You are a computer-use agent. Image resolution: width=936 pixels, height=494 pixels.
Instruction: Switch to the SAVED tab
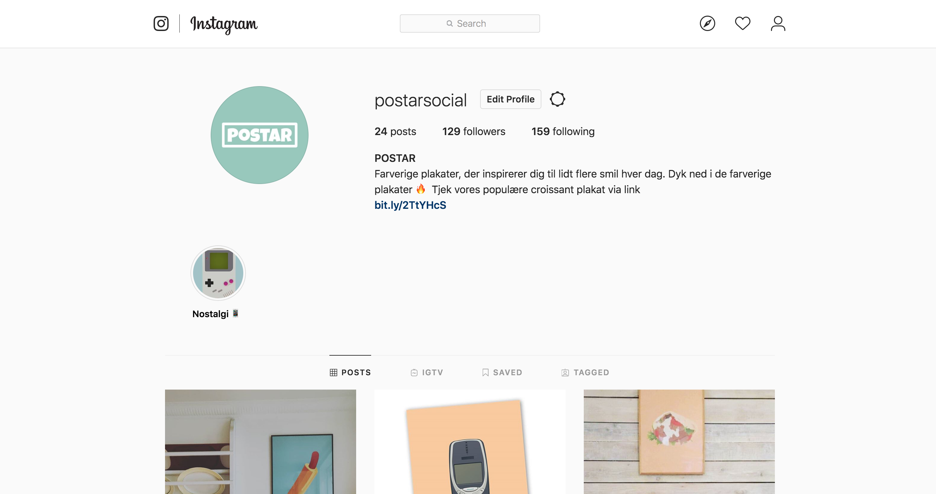[502, 372]
